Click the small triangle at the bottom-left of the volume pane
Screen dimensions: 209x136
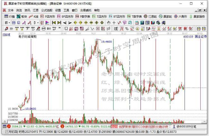point(5,121)
